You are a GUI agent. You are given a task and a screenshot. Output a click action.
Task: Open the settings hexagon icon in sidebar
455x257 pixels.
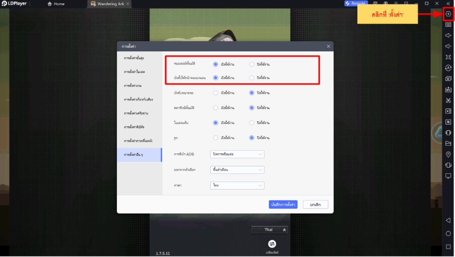pyautogui.click(x=448, y=14)
